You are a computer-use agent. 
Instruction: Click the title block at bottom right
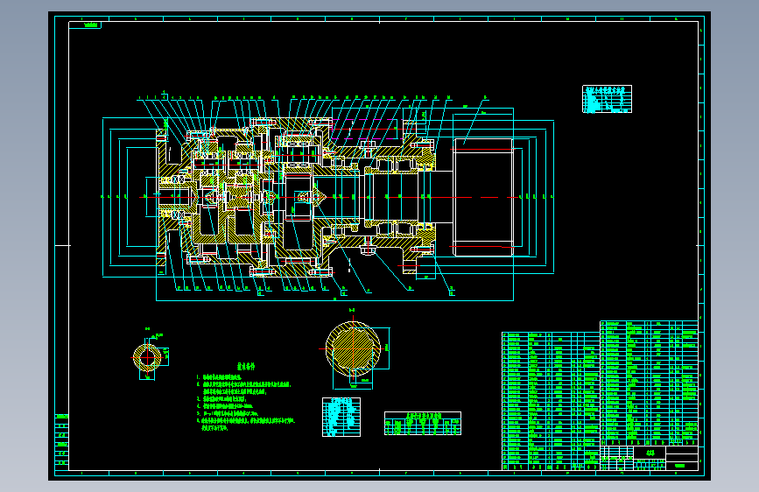649,458
